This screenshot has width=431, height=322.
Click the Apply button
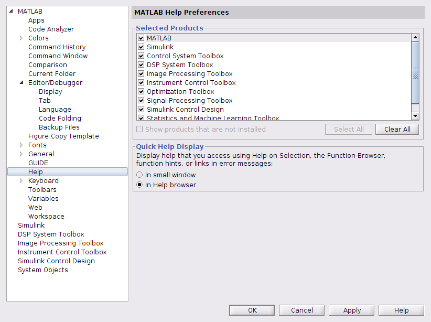(351, 310)
